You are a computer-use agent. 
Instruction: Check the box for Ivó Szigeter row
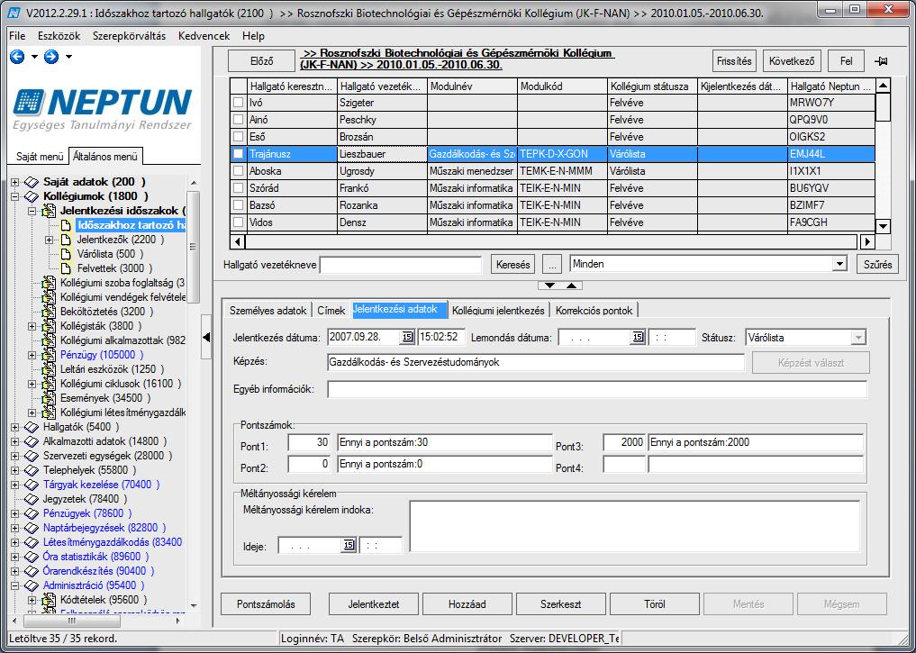pyautogui.click(x=239, y=102)
